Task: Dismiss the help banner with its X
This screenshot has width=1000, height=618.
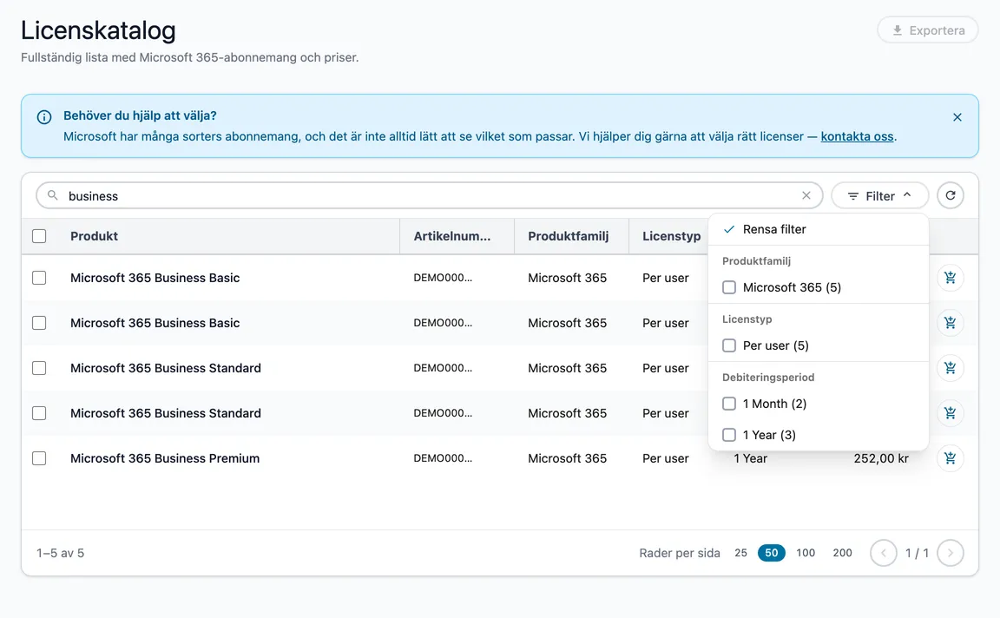Action: pos(957,117)
